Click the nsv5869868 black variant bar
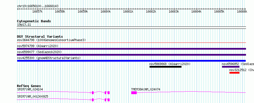Image resolution: width=254 pixels, height=103 pixels. [166, 67]
